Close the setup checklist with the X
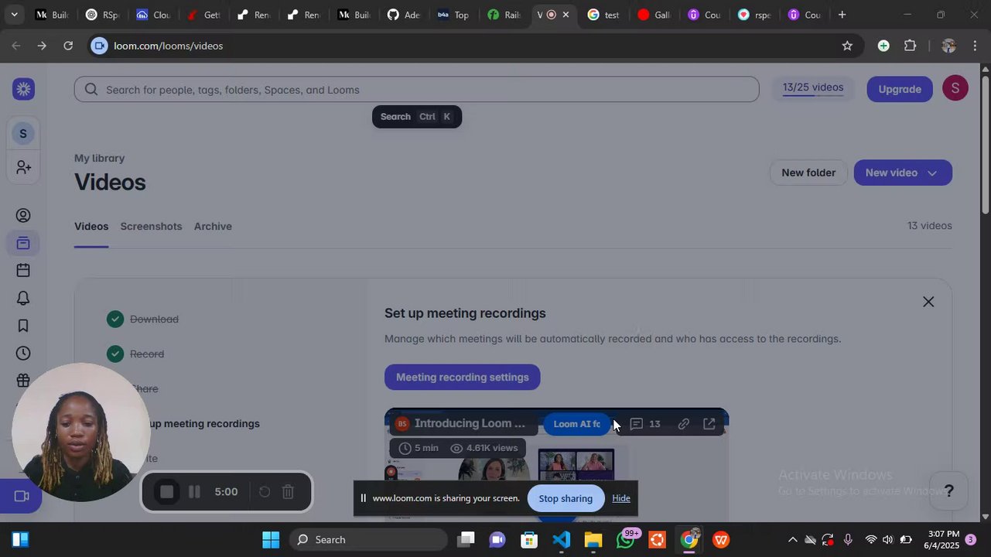 (928, 302)
